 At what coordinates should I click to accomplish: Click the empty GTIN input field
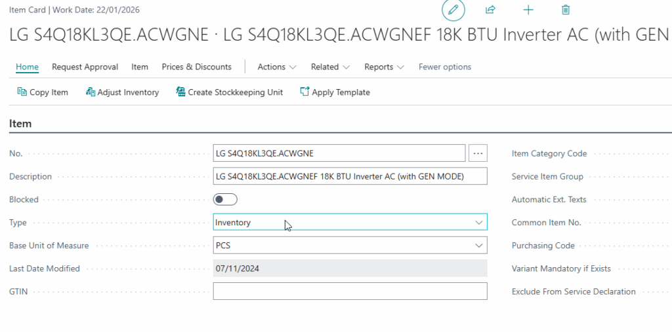[350, 291]
